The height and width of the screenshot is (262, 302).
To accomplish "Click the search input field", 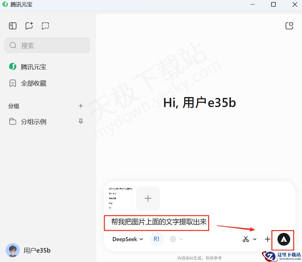I will pyautogui.click(x=47, y=45).
